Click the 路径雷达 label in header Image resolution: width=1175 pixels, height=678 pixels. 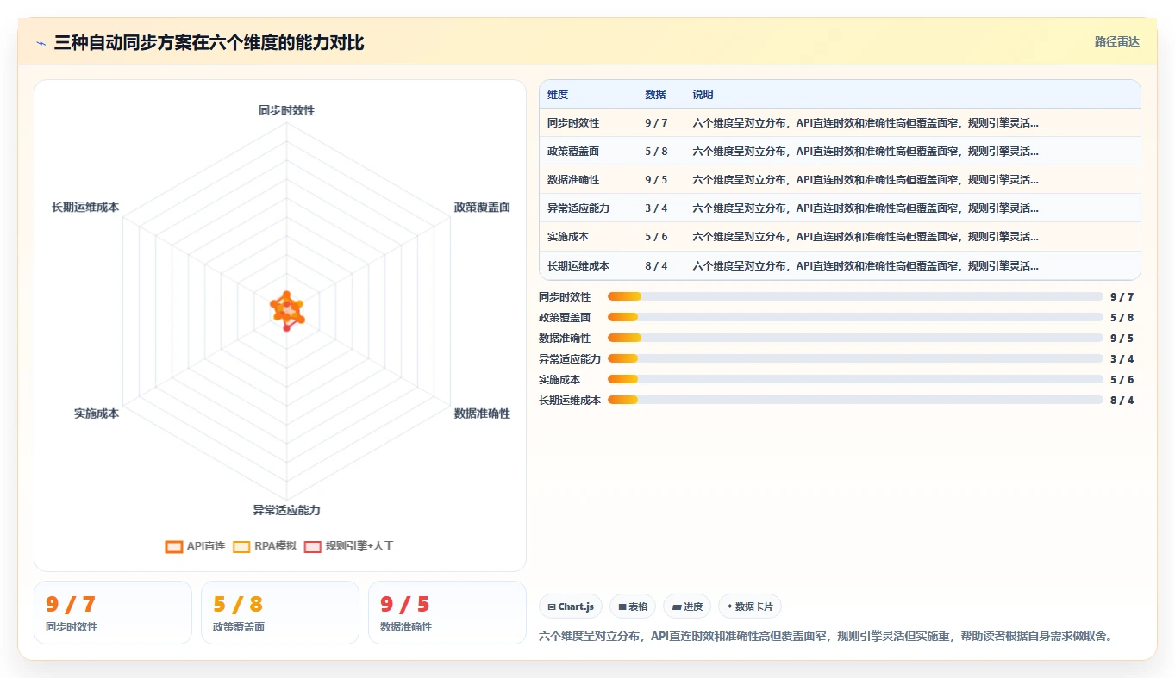pyautogui.click(x=1117, y=41)
